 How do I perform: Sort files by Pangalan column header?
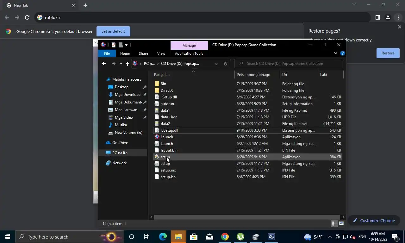click(x=193, y=75)
